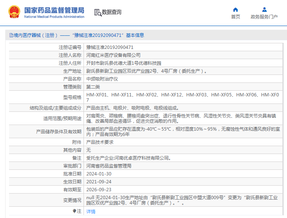Click the 备注 row label
Viewport: 287px width, 218px height.
[77, 158]
